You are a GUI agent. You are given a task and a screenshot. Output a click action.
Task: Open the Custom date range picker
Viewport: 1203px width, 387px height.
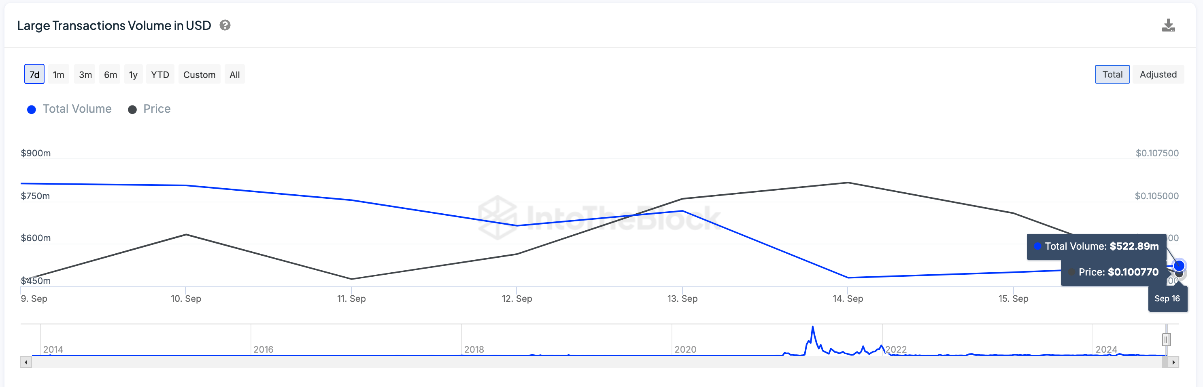[199, 75]
